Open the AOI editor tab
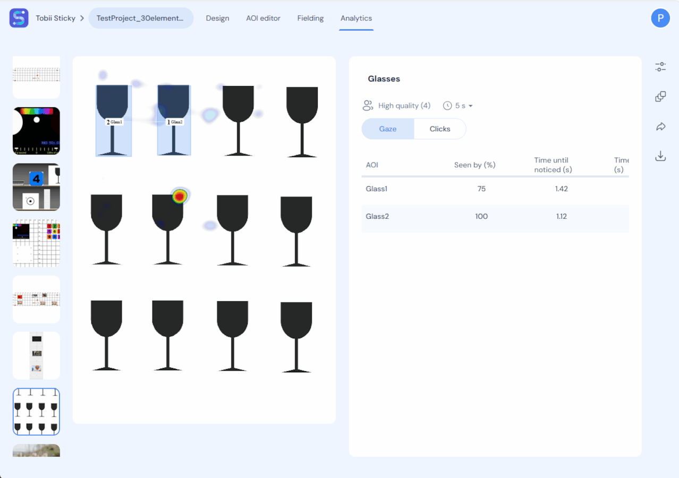679x478 pixels. pyautogui.click(x=263, y=18)
